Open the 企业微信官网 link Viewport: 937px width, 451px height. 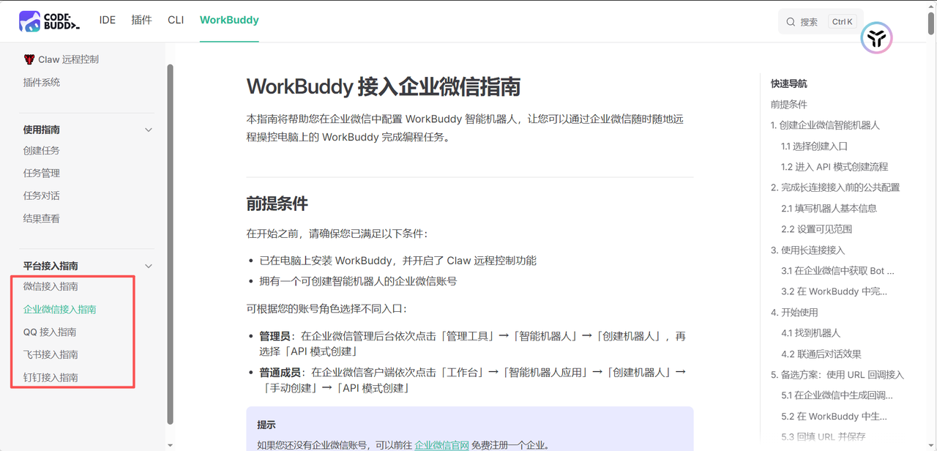click(x=441, y=444)
